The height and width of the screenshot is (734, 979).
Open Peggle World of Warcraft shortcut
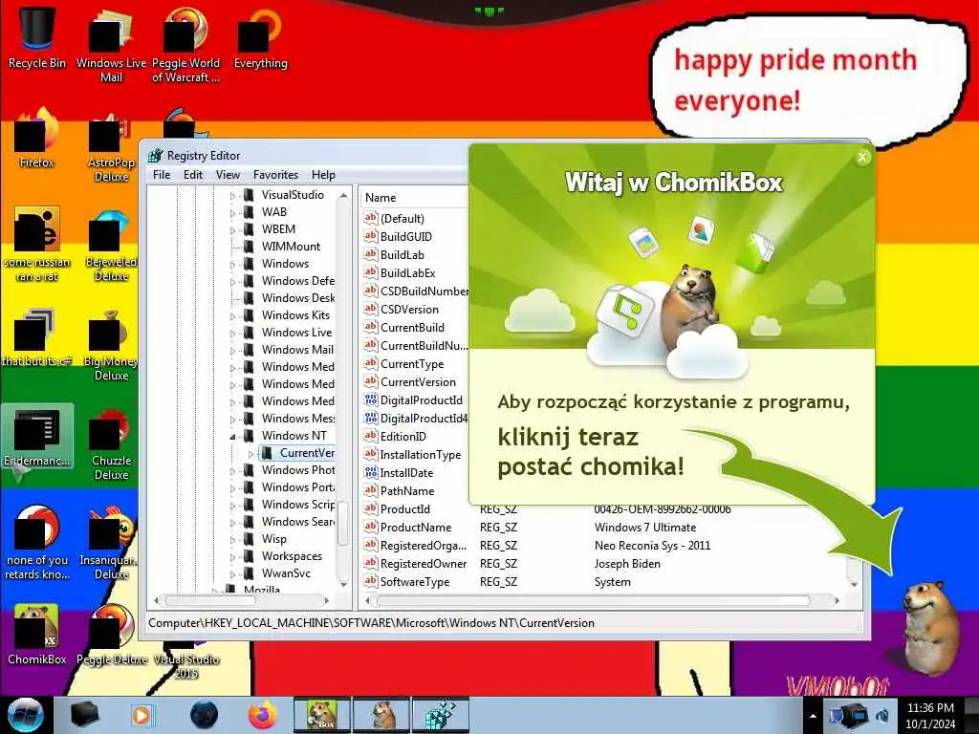click(185, 45)
